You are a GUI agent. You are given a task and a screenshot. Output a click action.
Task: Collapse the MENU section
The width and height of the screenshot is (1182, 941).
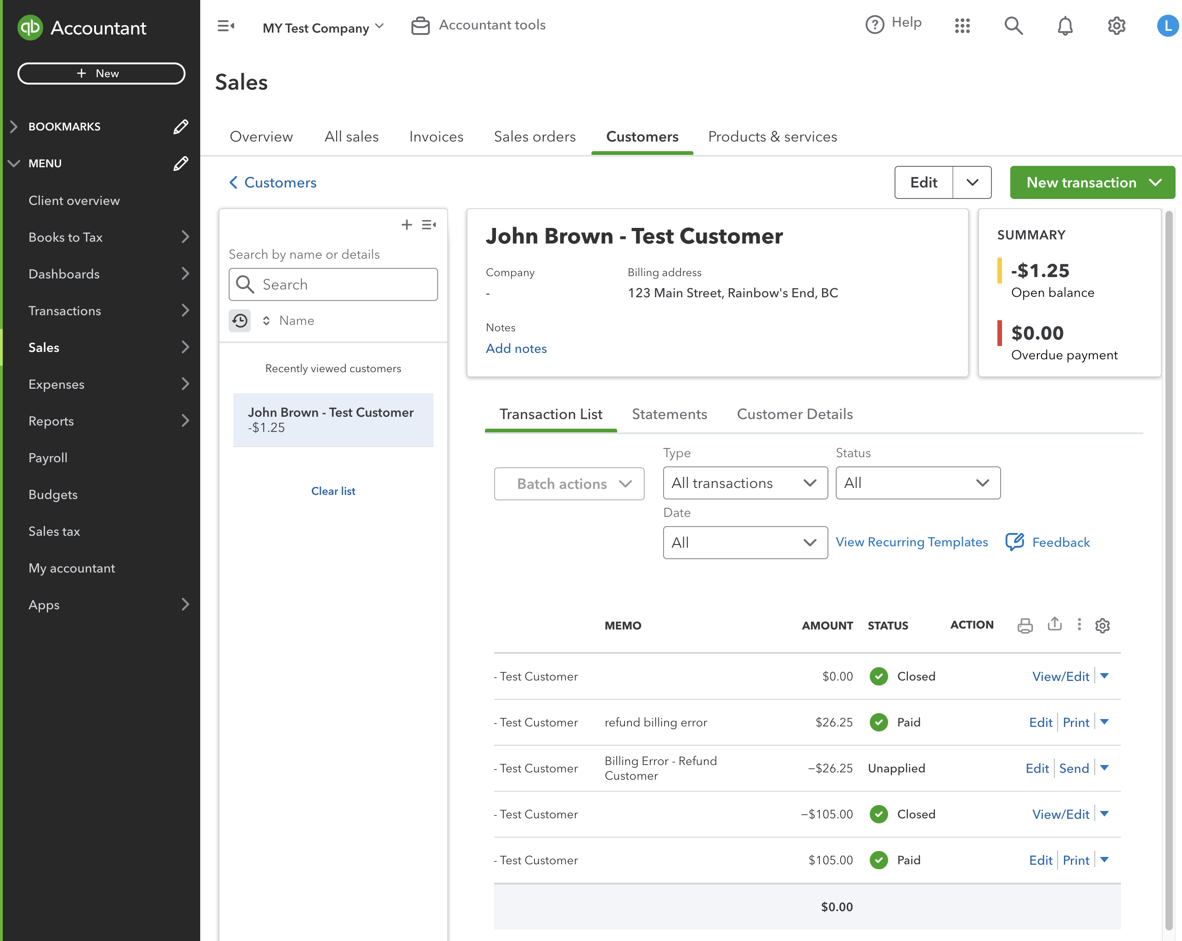14,164
